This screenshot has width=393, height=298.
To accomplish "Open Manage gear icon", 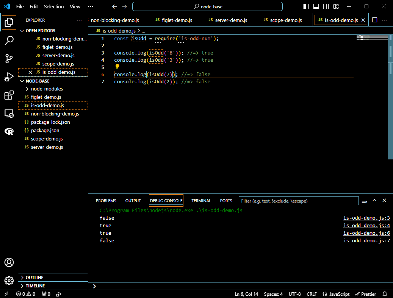I will click(9, 281).
